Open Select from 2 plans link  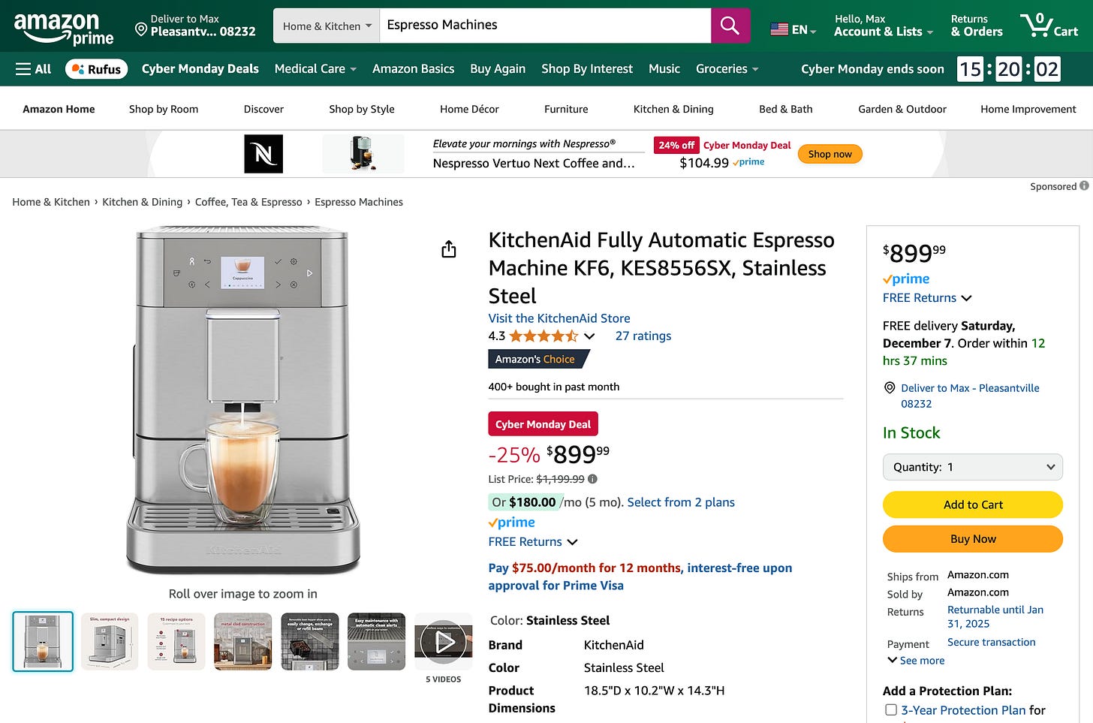(680, 502)
